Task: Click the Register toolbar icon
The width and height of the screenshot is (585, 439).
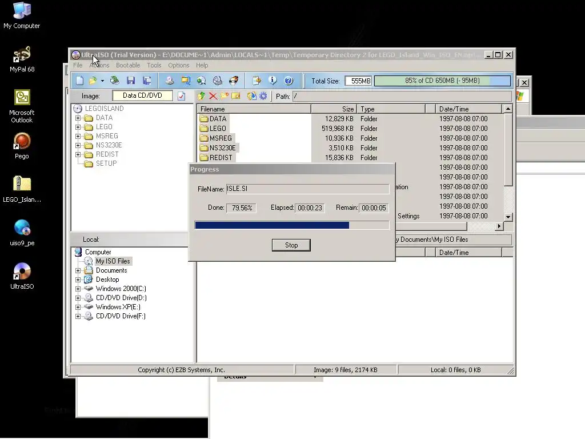Action: [257, 81]
